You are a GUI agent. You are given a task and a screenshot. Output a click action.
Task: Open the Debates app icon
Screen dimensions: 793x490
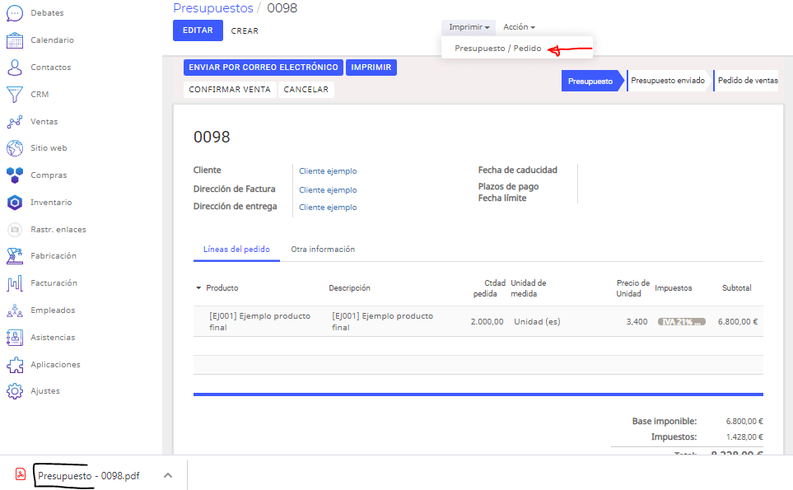click(15, 13)
